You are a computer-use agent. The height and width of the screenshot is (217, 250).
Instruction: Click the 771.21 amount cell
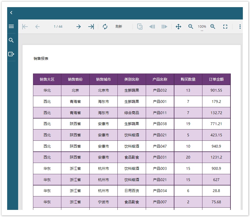click(216, 124)
